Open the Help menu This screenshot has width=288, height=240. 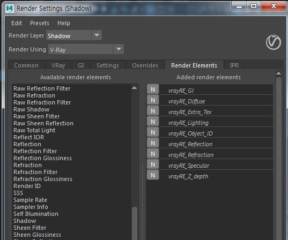63,23
